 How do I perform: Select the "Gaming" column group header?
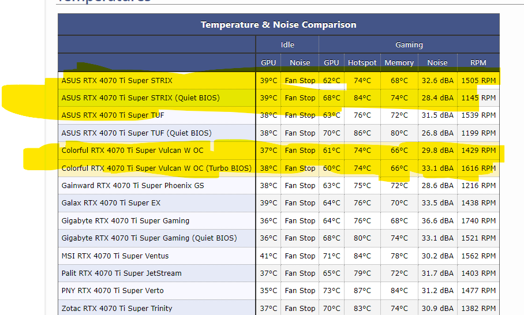(x=409, y=45)
